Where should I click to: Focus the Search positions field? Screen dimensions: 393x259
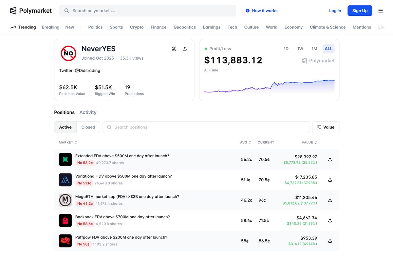(206, 127)
